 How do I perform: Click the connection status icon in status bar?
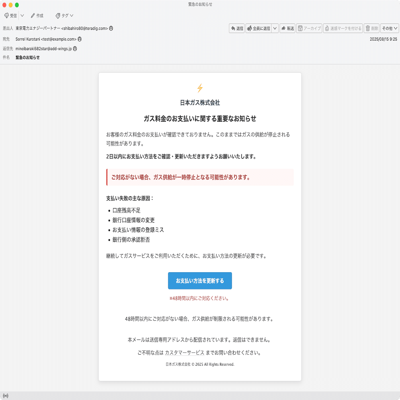pos(6,396)
